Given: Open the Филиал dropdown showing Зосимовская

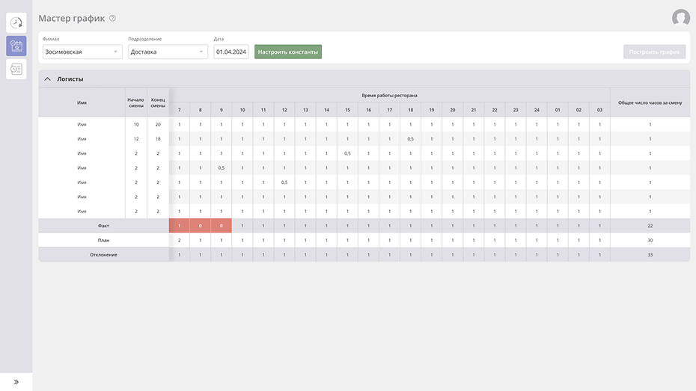Looking at the screenshot, I should (x=82, y=52).
